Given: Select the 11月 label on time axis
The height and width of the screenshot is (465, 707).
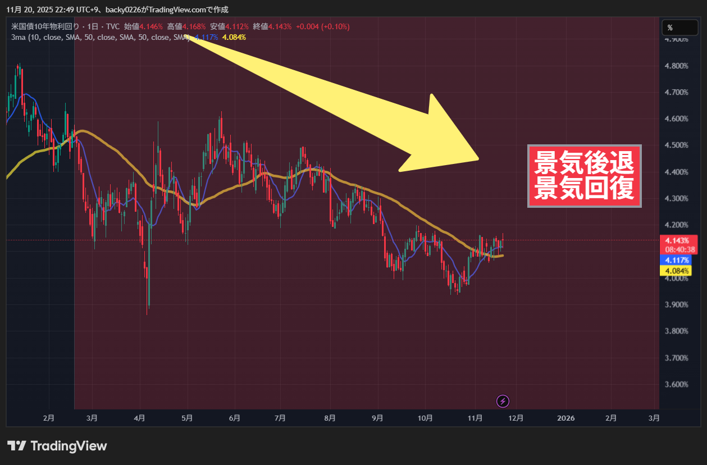Looking at the screenshot, I should (475, 418).
